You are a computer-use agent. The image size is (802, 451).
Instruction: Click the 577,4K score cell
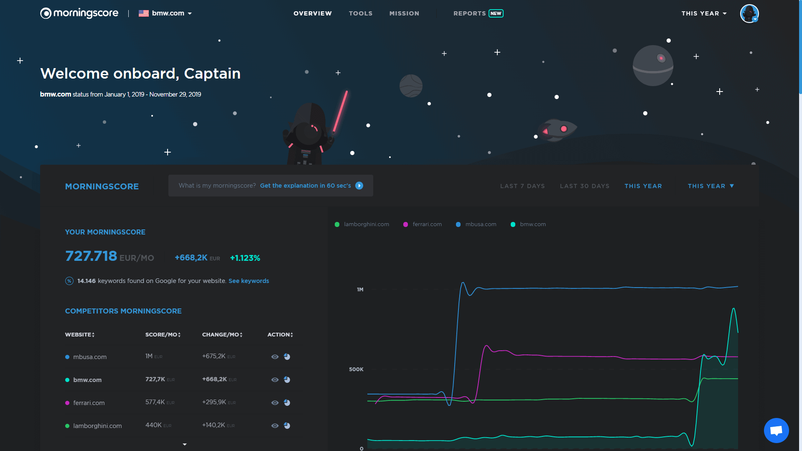[x=160, y=402]
